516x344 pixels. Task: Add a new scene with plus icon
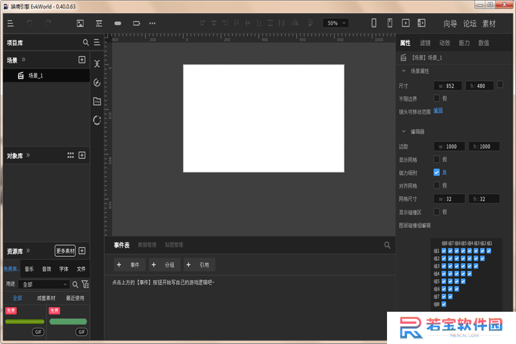tap(82, 59)
